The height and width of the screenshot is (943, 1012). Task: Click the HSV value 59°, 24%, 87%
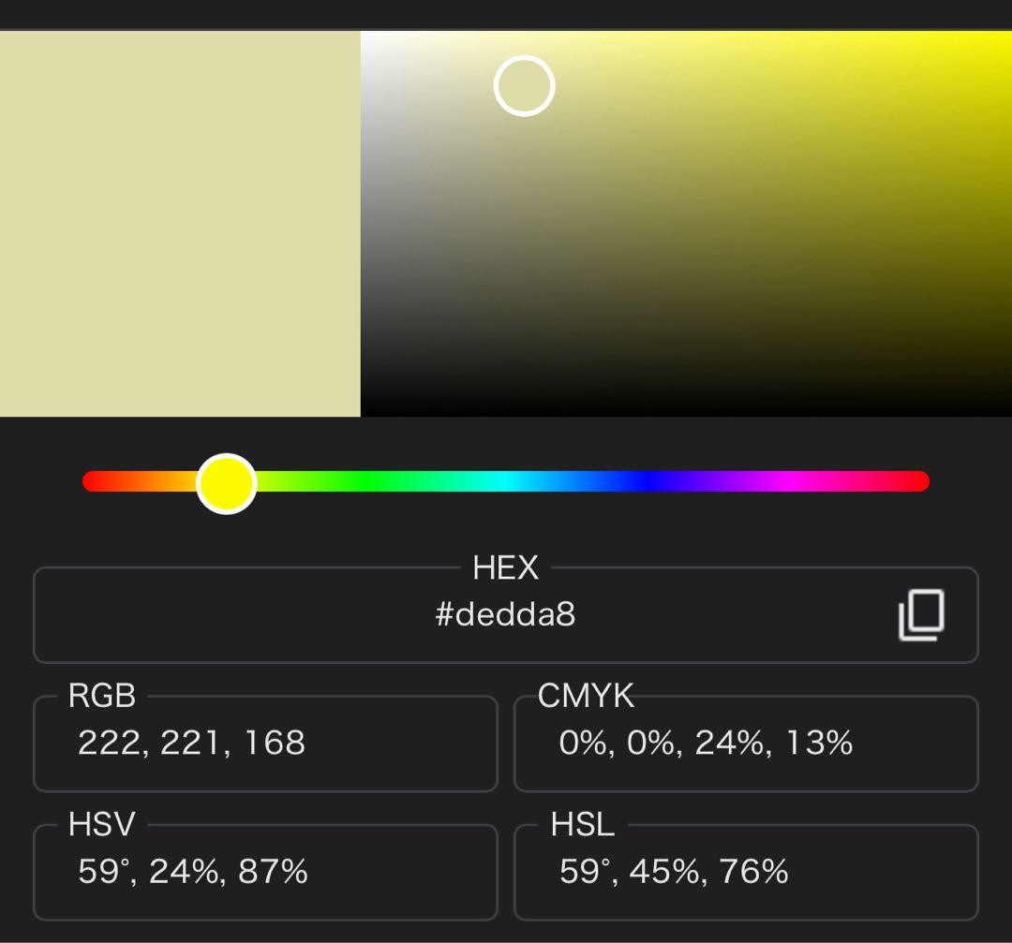193,872
